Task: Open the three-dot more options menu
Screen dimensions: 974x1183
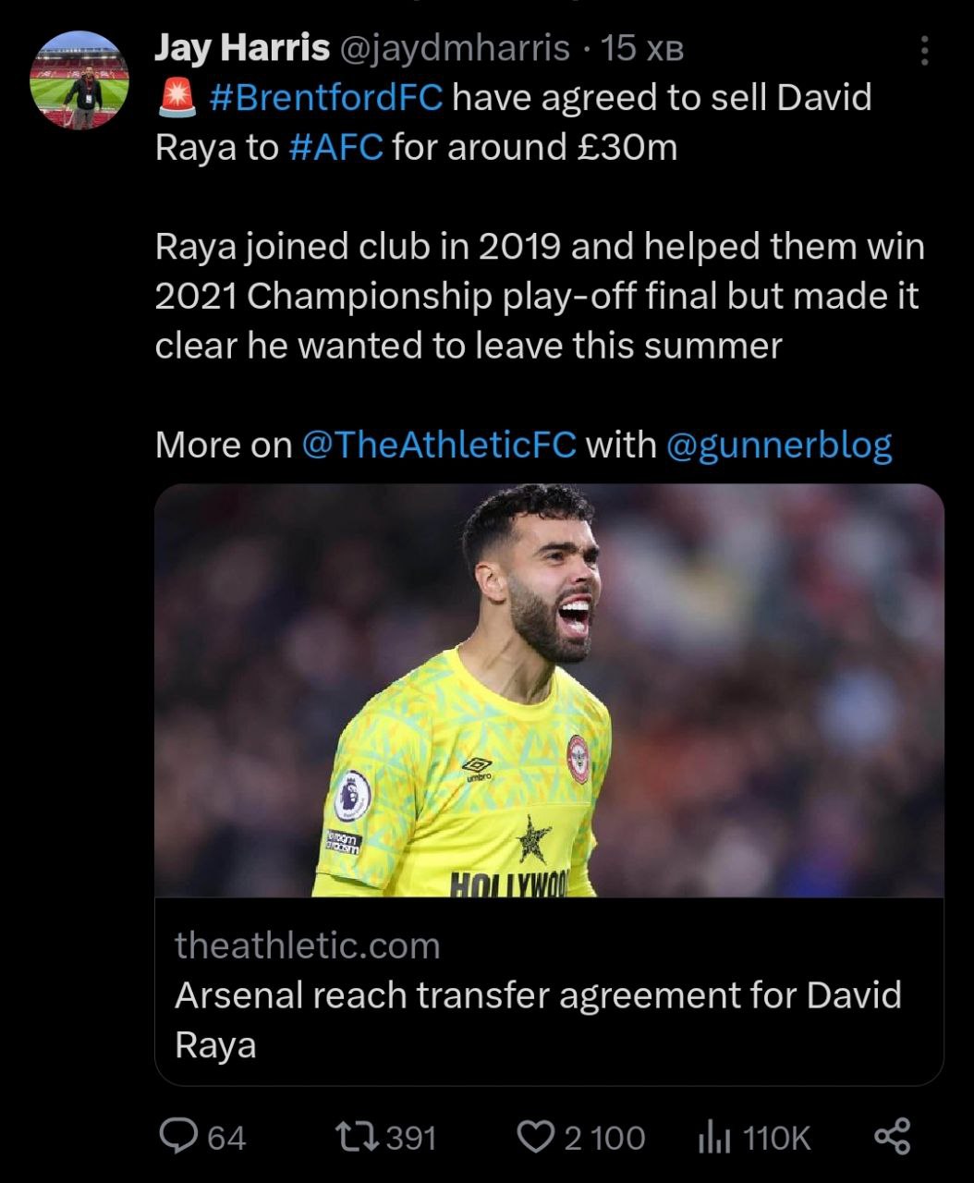Action: pos(923,51)
